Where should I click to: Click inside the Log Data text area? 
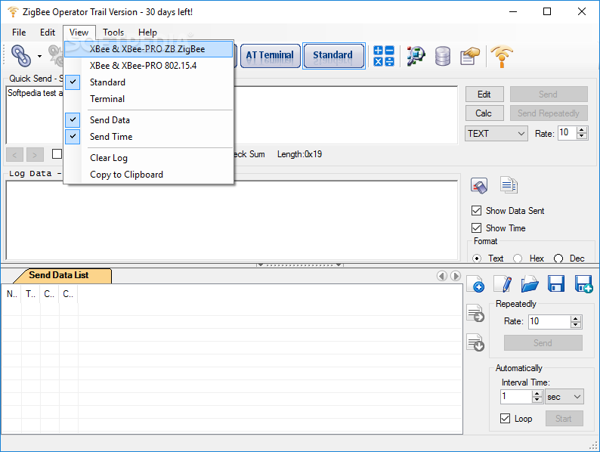click(232, 221)
